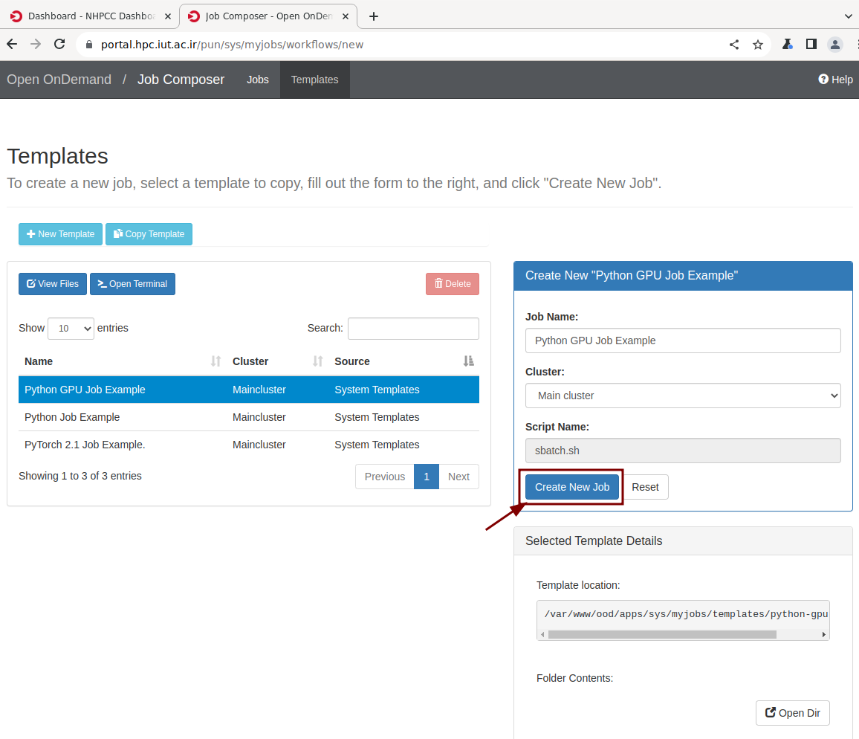859x739 pixels.
Task: Open a new browser tab with plus
Action: (374, 16)
